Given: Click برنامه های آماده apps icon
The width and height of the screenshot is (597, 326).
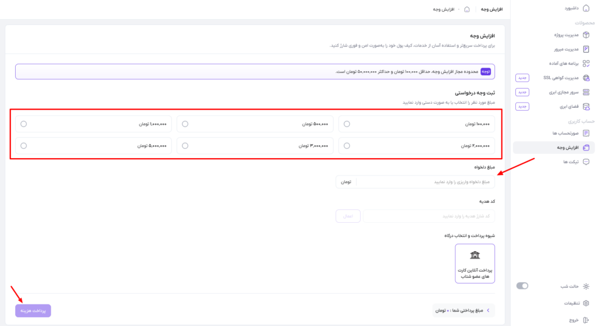Looking at the screenshot, I should tap(586, 63).
